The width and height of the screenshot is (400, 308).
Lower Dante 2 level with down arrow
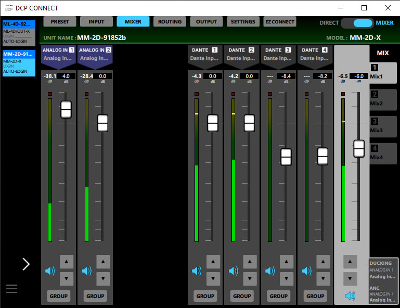click(250, 279)
